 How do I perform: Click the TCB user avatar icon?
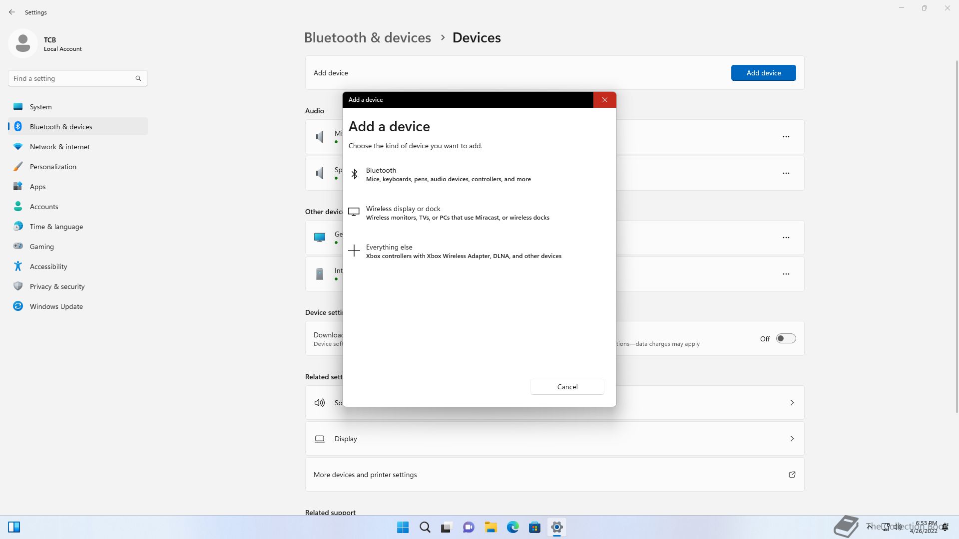(22, 43)
